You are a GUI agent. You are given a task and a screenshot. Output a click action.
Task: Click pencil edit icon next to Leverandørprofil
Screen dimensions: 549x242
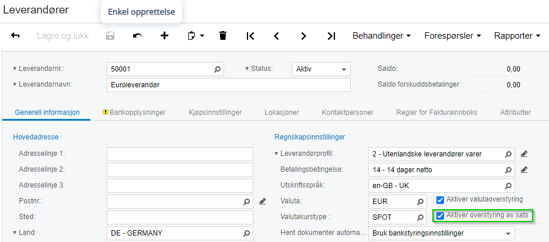524,154
